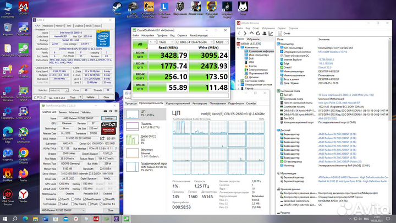Open the World of Tanks shortcut
This screenshot has width=396, height=223.
click(180, 8)
